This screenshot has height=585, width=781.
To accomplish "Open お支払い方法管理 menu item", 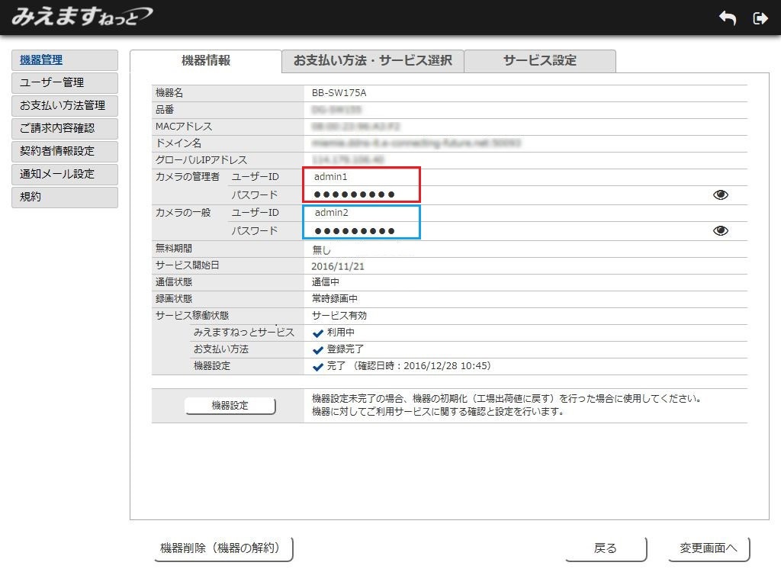I will [x=65, y=106].
